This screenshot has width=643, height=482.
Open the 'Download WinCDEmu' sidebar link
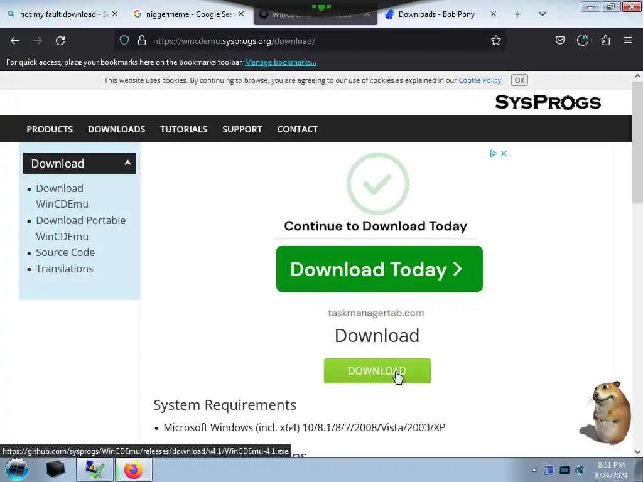click(62, 196)
